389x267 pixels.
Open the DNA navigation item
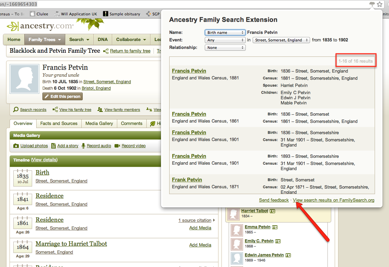coord(103,39)
